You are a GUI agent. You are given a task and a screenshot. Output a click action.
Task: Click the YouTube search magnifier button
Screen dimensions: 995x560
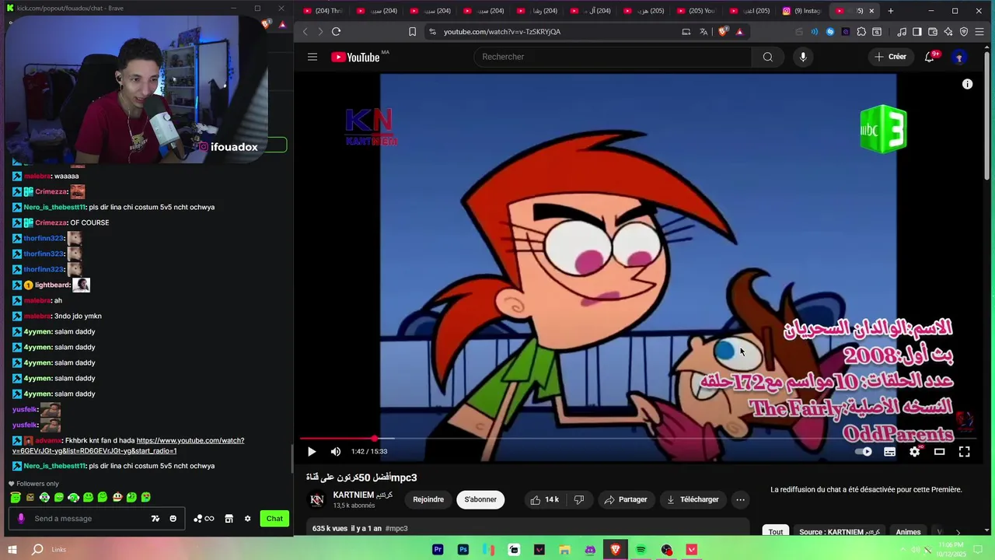pos(767,57)
